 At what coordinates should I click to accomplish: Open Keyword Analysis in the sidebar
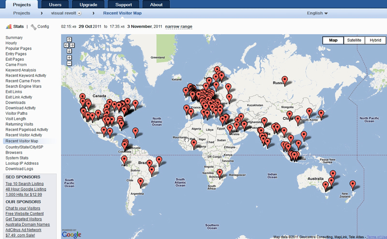pyautogui.click(x=20, y=70)
